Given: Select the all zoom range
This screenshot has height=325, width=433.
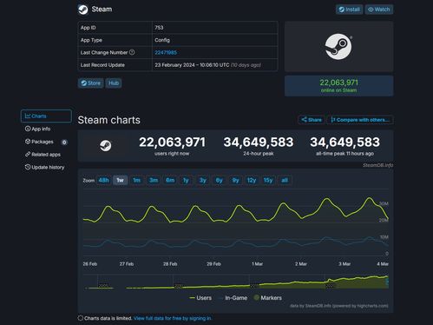Looking at the screenshot, I should click(285, 180).
